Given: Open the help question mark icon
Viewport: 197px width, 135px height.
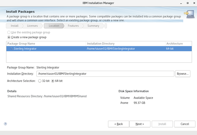Looking at the screenshot, I should pos(6,124).
